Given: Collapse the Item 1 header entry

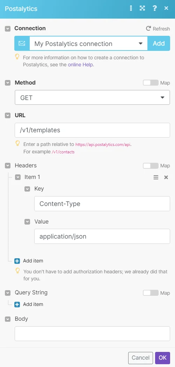Looking at the screenshot, I should pyautogui.click(x=18, y=177).
